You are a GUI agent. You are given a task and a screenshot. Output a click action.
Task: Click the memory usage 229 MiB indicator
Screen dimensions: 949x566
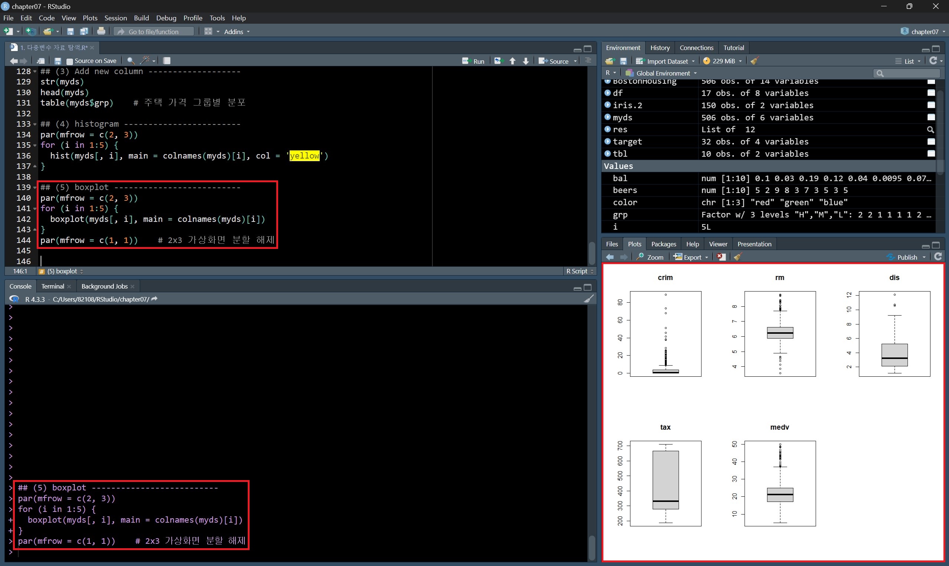click(723, 61)
